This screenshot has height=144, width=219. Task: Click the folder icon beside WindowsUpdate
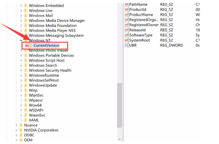pyautogui.click(x=26, y=85)
